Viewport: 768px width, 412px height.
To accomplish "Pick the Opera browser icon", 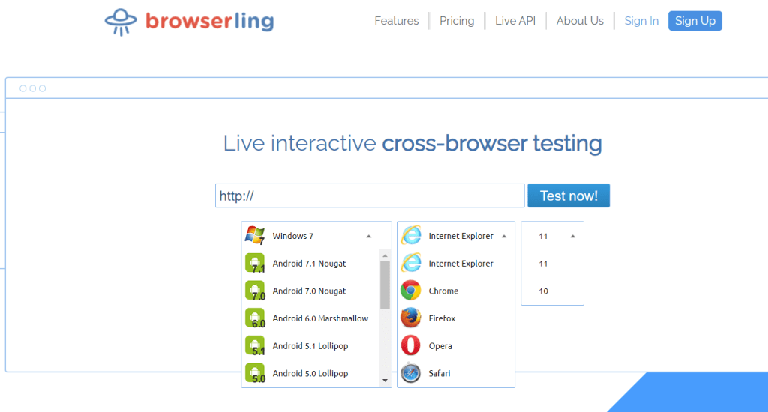I will (410, 345).
